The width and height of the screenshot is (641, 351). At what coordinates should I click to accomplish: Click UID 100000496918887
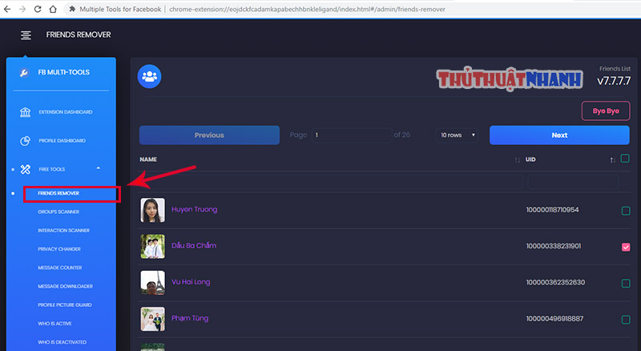[554, 319]
